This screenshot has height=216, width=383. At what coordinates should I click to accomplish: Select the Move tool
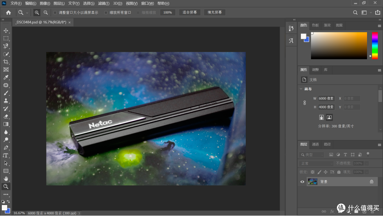click(6, 31)
